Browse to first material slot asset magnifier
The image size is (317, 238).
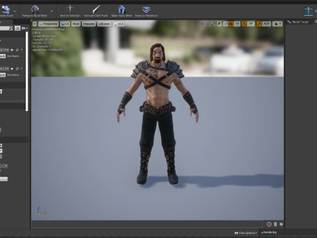pyautogui.click(x=17, y=50)
